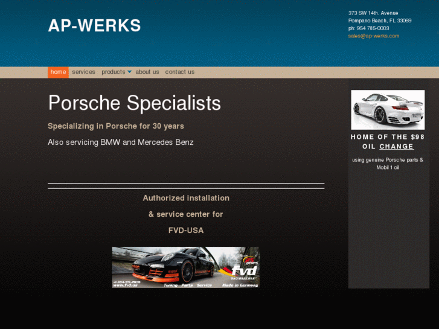Select 'Pompano Beach, FL 33069' text
Image resolution: width=439 pixels, height=329 pixels.
tap(380, 21)
